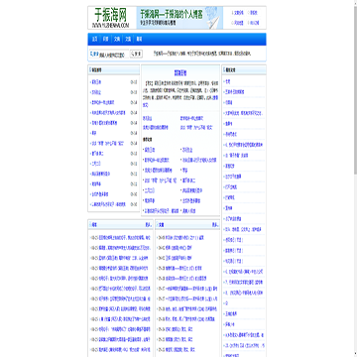Open the more link in lower-left panel header
The image size is (357, 357).
pos(149,225)
